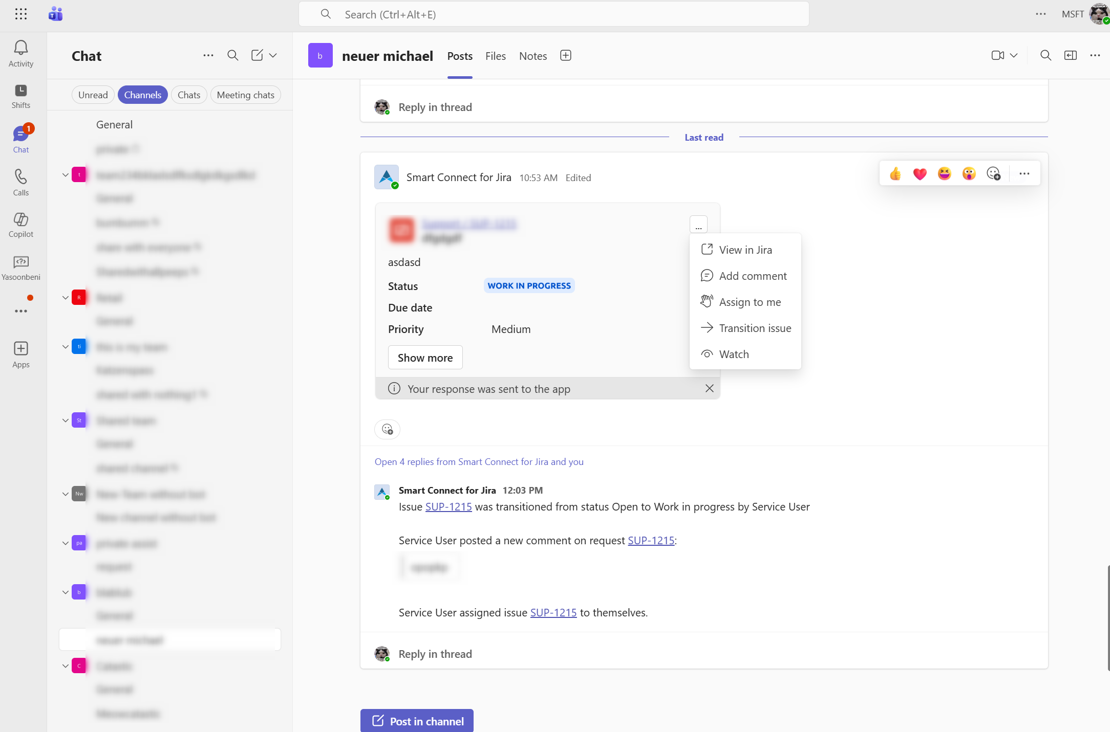The width and height of the screenshot is (1110, 732).
Task: Toggle the Unread filter chip
Action: (x=93, y=95)
